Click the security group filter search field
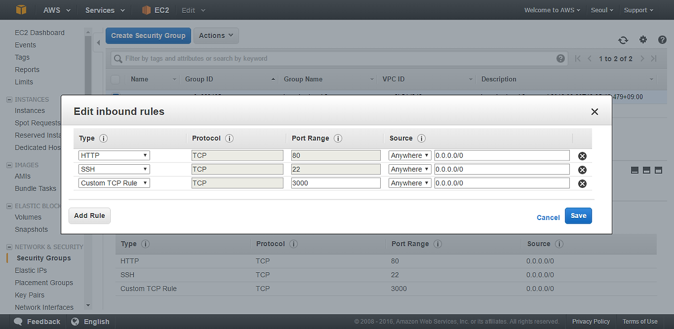 pyautogui.click(x=339, y=58)
